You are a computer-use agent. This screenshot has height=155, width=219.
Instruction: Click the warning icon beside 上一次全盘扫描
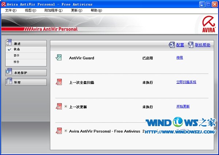[59, 82]
